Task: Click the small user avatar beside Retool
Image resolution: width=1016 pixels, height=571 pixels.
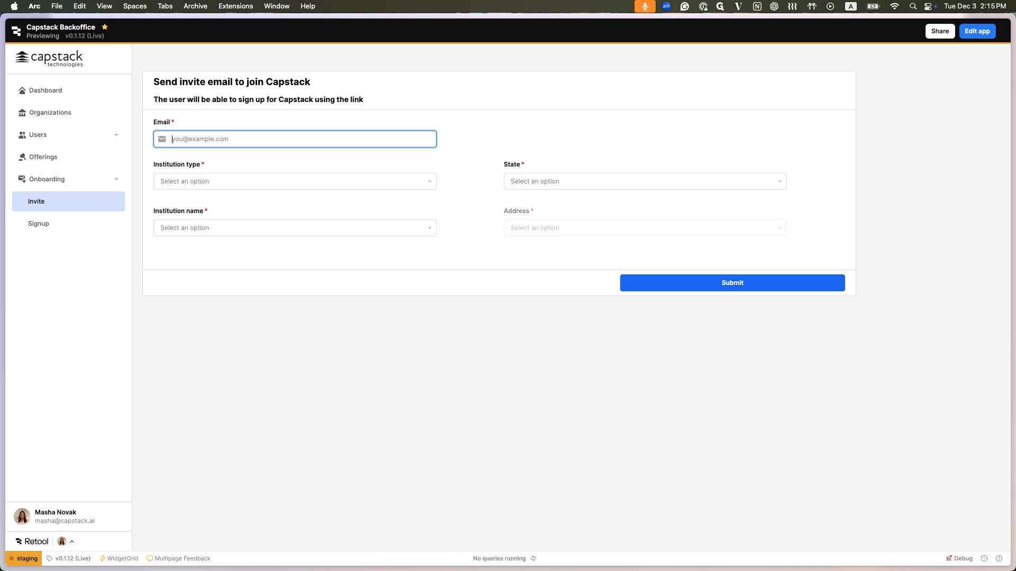Action: coord(62,541)
